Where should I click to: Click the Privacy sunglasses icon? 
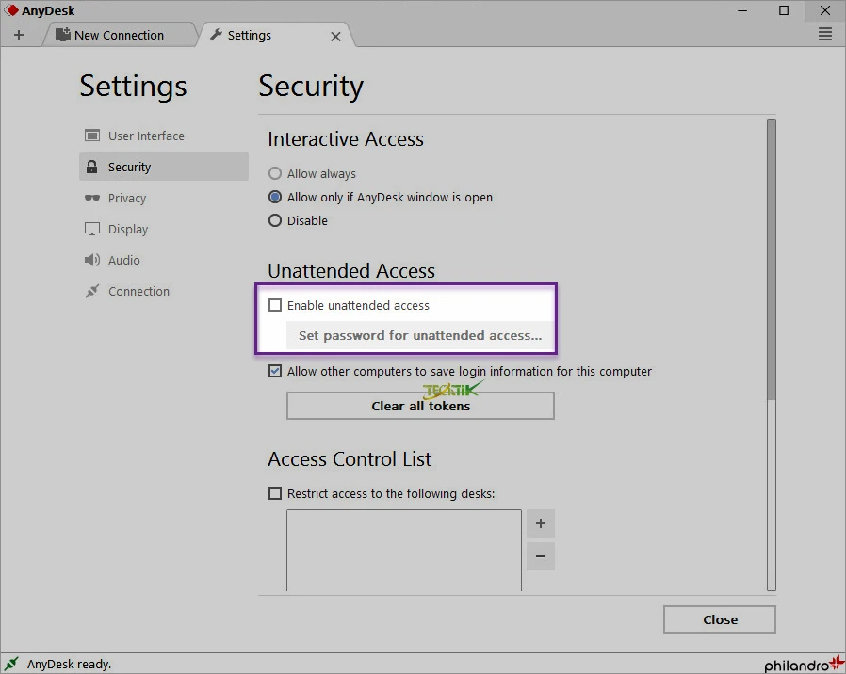tap(92, 198)
